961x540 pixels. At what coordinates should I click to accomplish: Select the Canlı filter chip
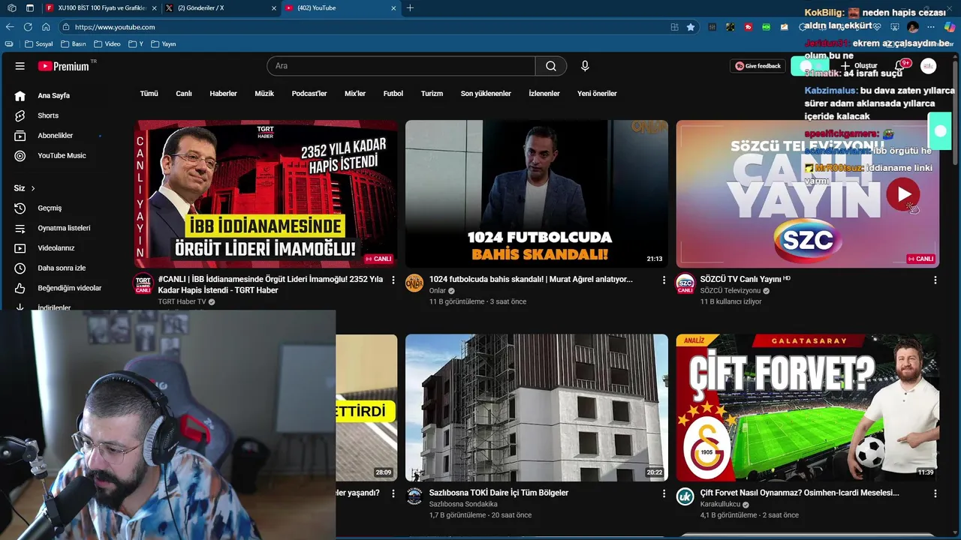[x=184, y=94]
